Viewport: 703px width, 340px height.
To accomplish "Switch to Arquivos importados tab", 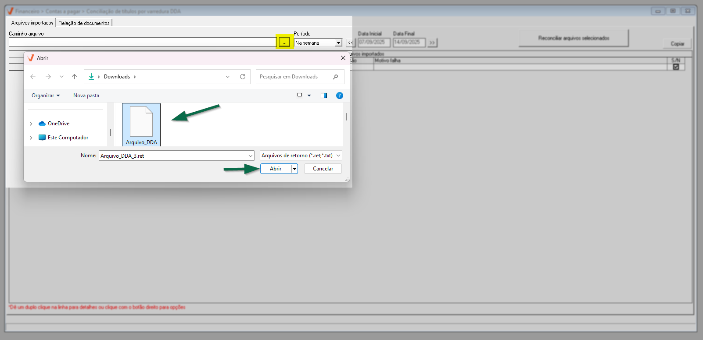I will [32, 23].
